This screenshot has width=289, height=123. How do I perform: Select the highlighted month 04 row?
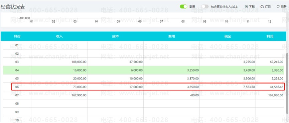143,70
